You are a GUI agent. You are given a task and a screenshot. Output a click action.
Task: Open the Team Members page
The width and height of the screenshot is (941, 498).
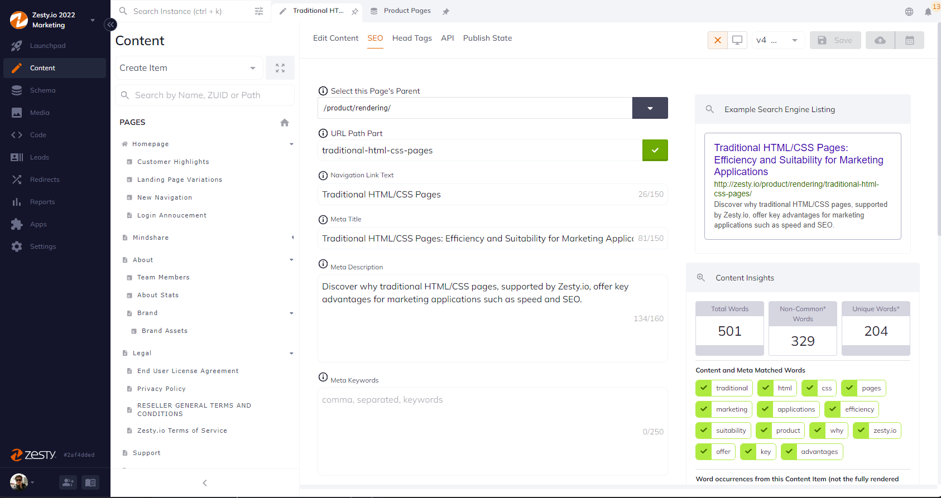point(164,277)
